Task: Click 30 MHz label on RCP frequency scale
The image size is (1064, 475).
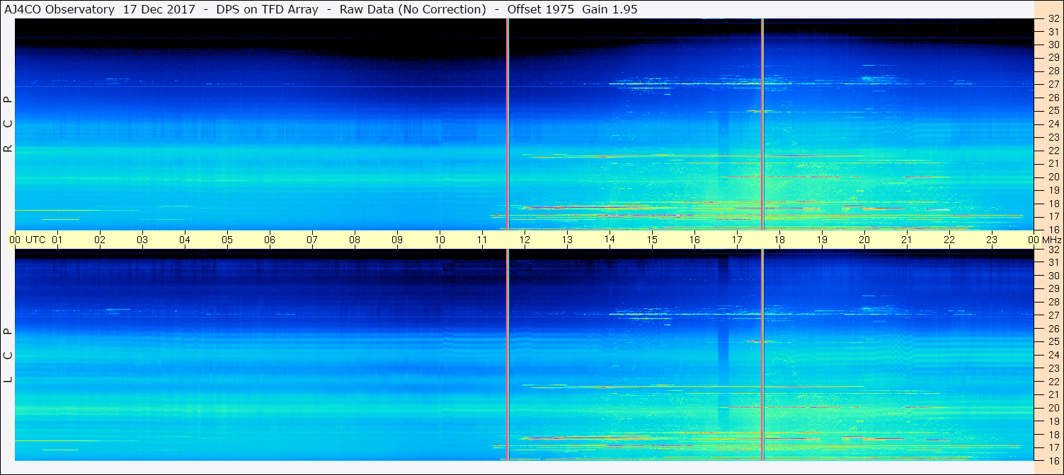Action: 1053,45
